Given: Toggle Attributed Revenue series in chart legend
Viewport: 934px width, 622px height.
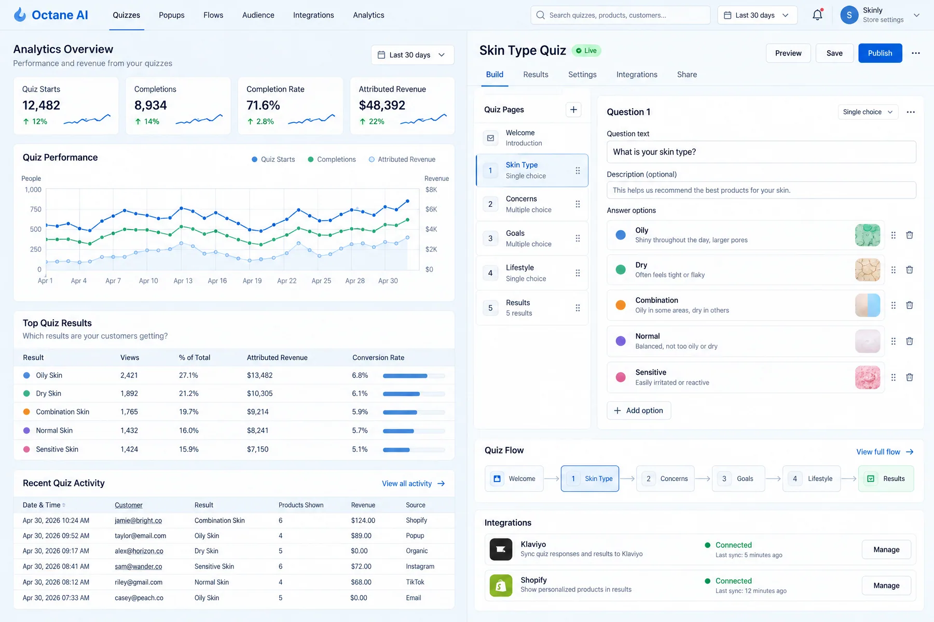Looking at the screenshot, I should pos(402,160).
